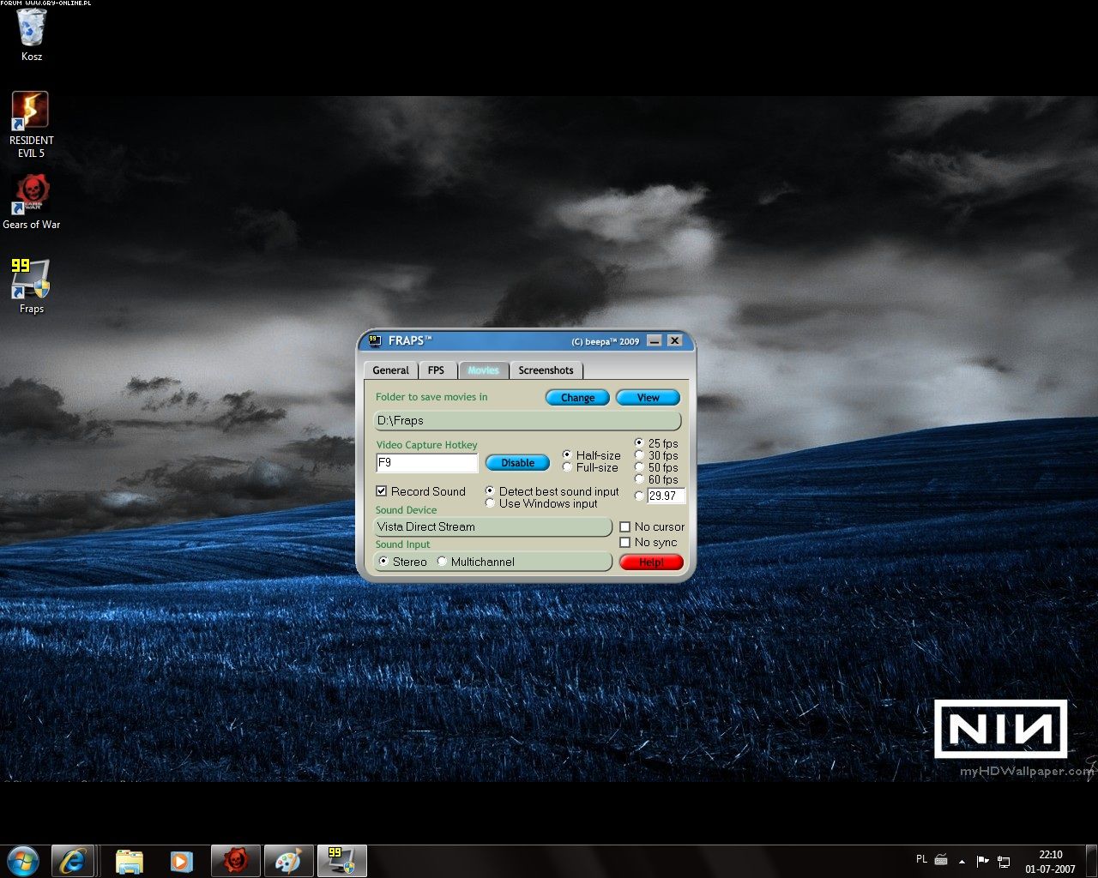Select Full-size capture option

pos(590,467)
